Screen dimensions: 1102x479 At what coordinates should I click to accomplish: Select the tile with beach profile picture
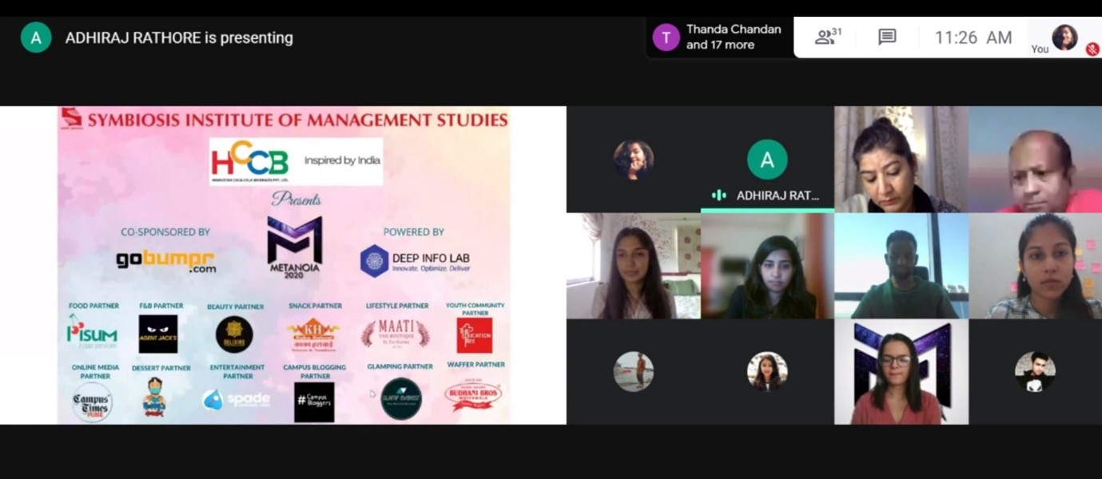click(633, 372)
